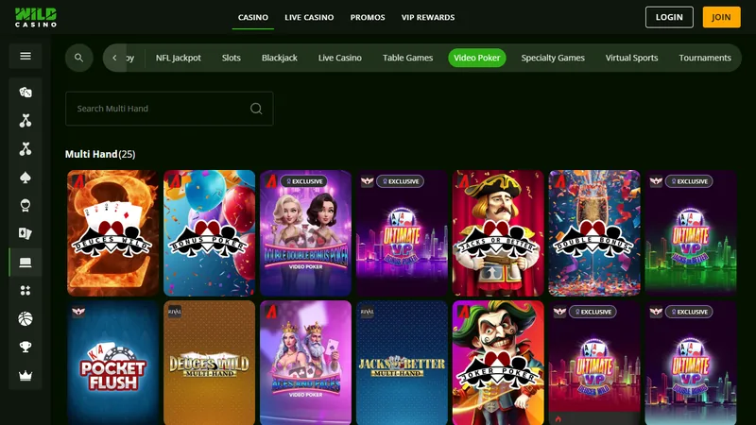Click the Login button

[669, 17]
